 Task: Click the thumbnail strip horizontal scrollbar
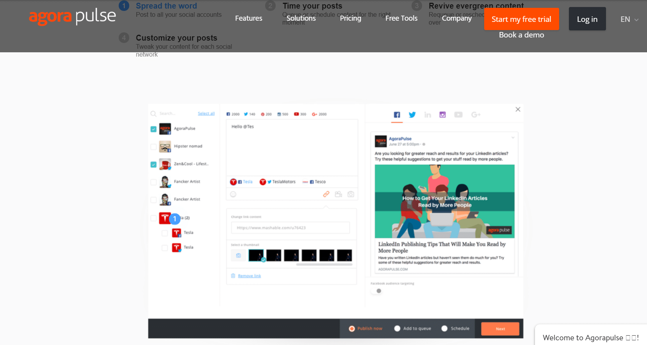click(x=324, y=265)
